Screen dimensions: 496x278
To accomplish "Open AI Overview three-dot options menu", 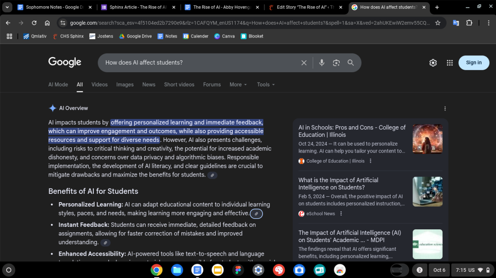I will pyautogui.click(x=445, y=108).
